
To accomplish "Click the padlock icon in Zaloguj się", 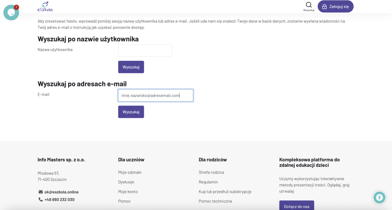I will pos(324,7).
